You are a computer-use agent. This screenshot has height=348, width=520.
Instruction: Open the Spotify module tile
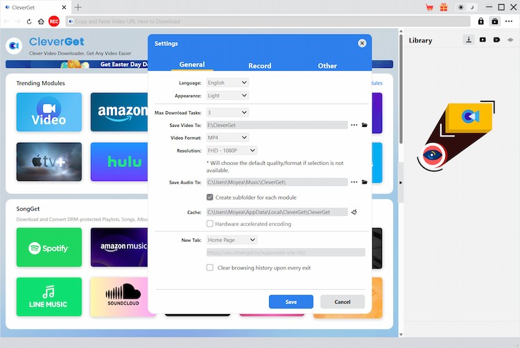pos(49,247)
